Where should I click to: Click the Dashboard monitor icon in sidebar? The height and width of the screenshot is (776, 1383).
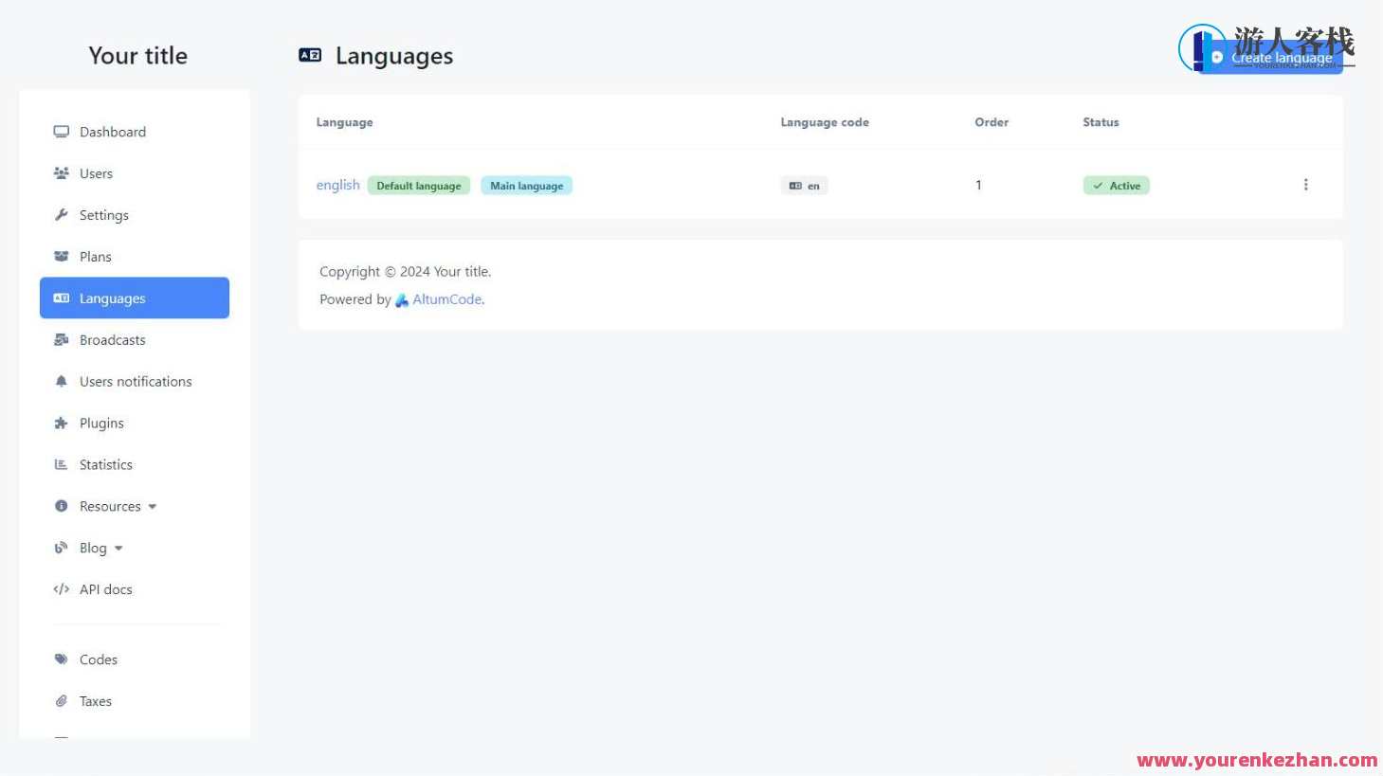[62, 132]
